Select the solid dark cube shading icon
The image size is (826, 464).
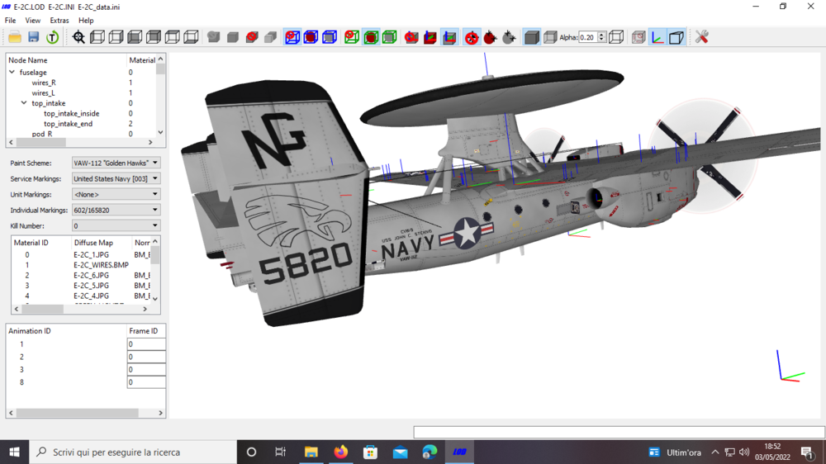click(x=531, y=37)
